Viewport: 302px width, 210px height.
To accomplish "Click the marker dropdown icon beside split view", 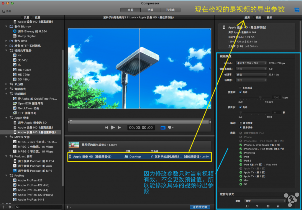I will click(170, 128).
